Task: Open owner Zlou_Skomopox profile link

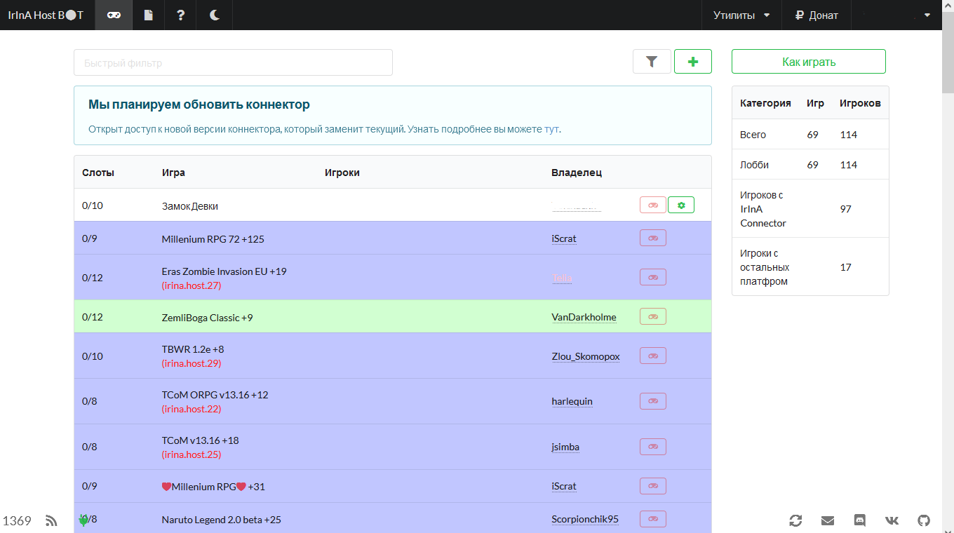Action: (586, 356)
